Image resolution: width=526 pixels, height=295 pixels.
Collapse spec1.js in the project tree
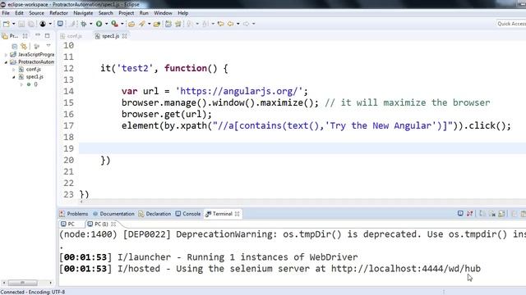[x=14, y=77]
